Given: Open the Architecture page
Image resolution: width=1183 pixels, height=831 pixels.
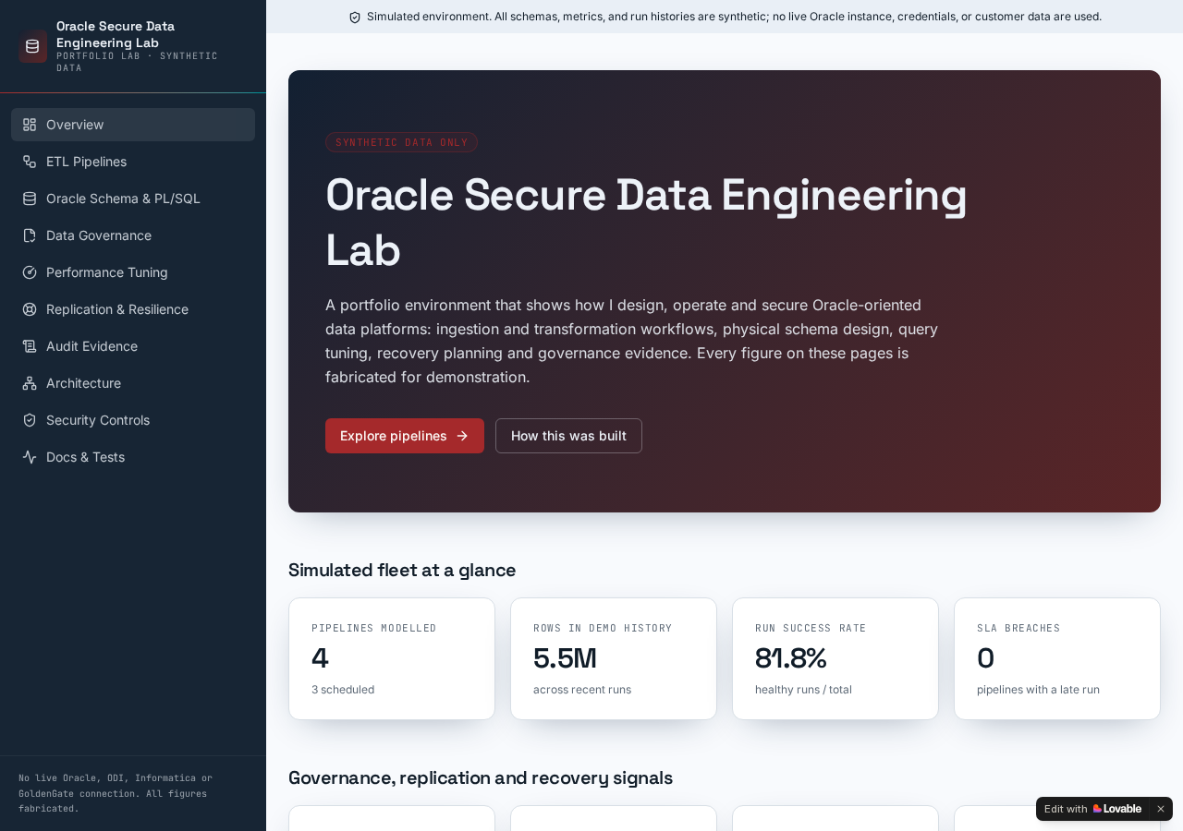Looking at the screenshot, I should coord(133,383).
